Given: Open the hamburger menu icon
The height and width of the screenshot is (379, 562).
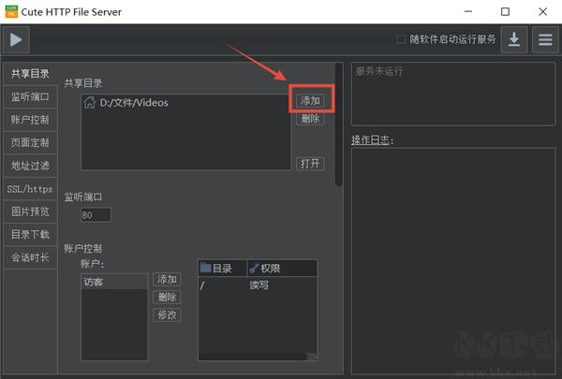Looking at the screenshot, I should pyautogui.click(x=545, y=39).
